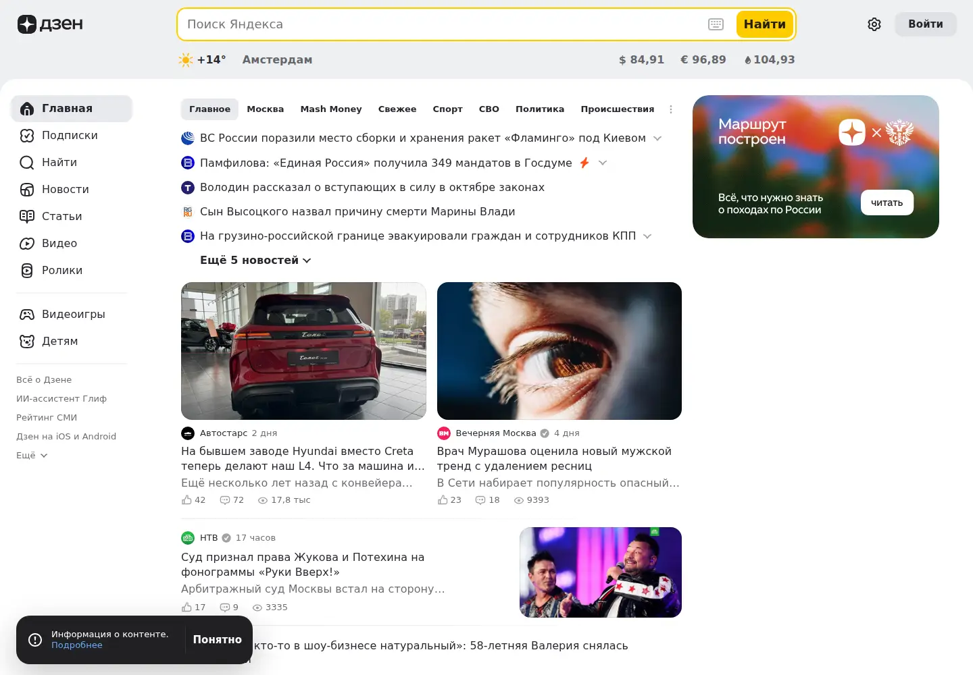The width and height of the screenshot is (973, 675).
Task: Like the Вечерняя Москва eyelash article
Action: tap(449, 500)
